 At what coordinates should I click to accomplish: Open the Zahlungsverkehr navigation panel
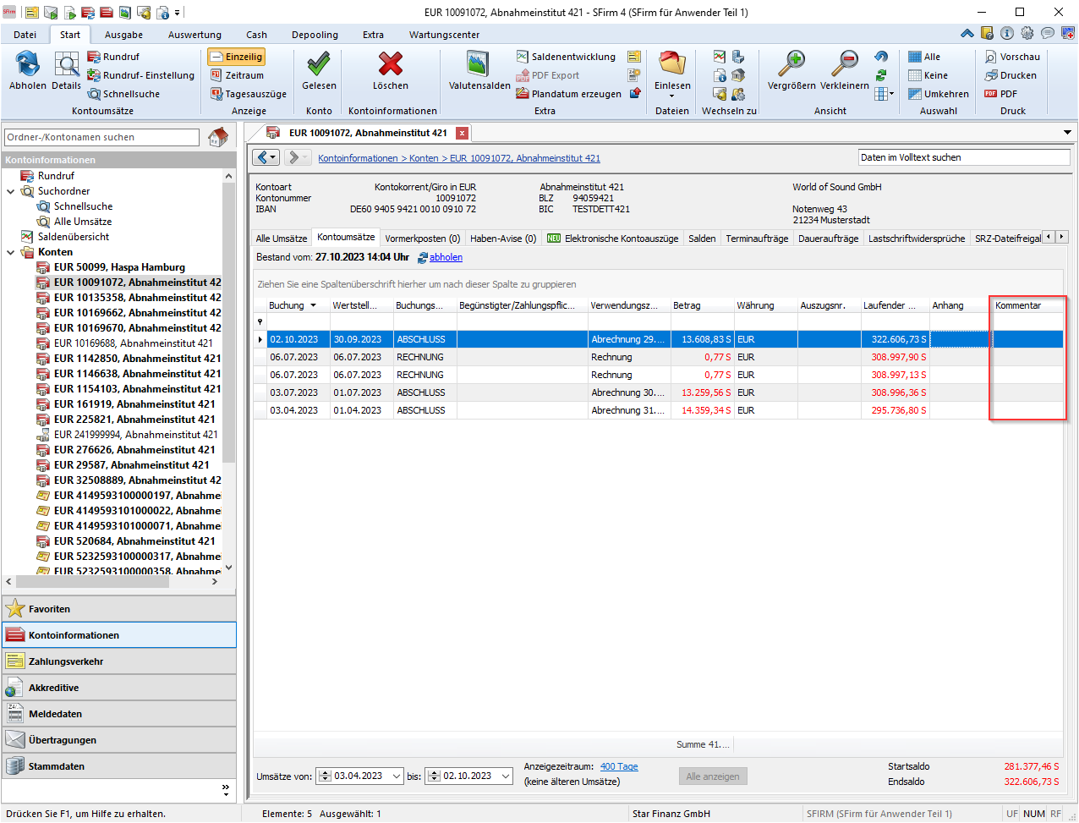point(119,661)
